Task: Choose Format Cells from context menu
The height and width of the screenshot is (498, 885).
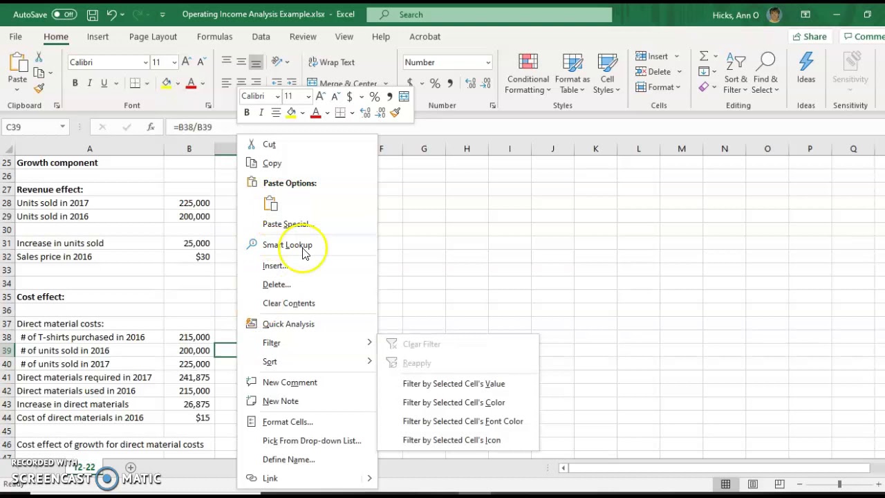Action: (x=288, y=422)
